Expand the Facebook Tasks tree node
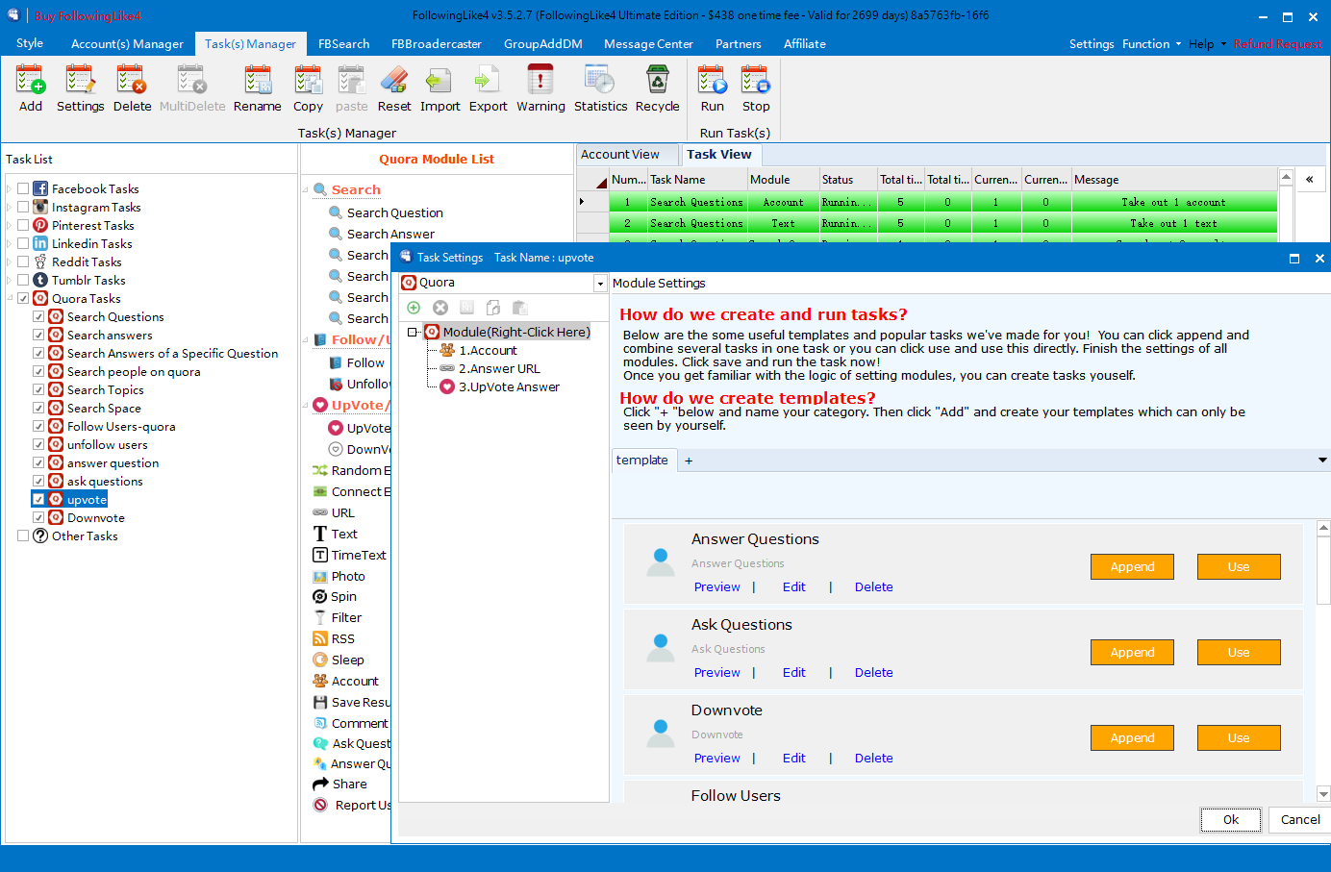Image resolution: width=1331 pixels, height=872 pixels. pos(10,189)
